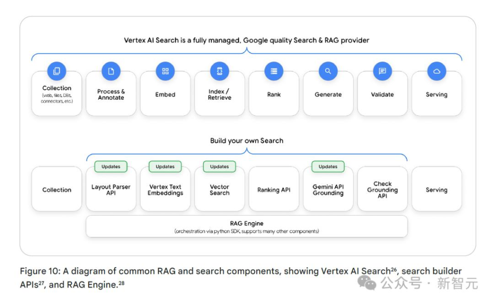Select the Ranking API box

(274, 190)
